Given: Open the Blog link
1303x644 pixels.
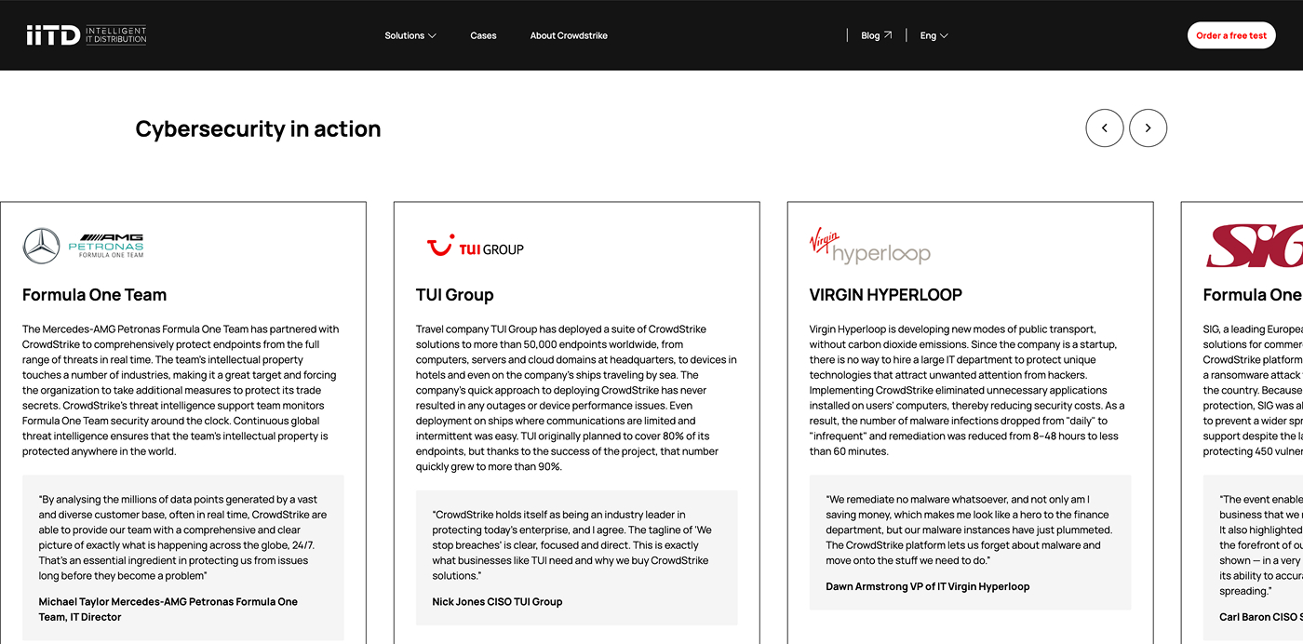Looking at the screenshot, I should click(x=870, y=35).
